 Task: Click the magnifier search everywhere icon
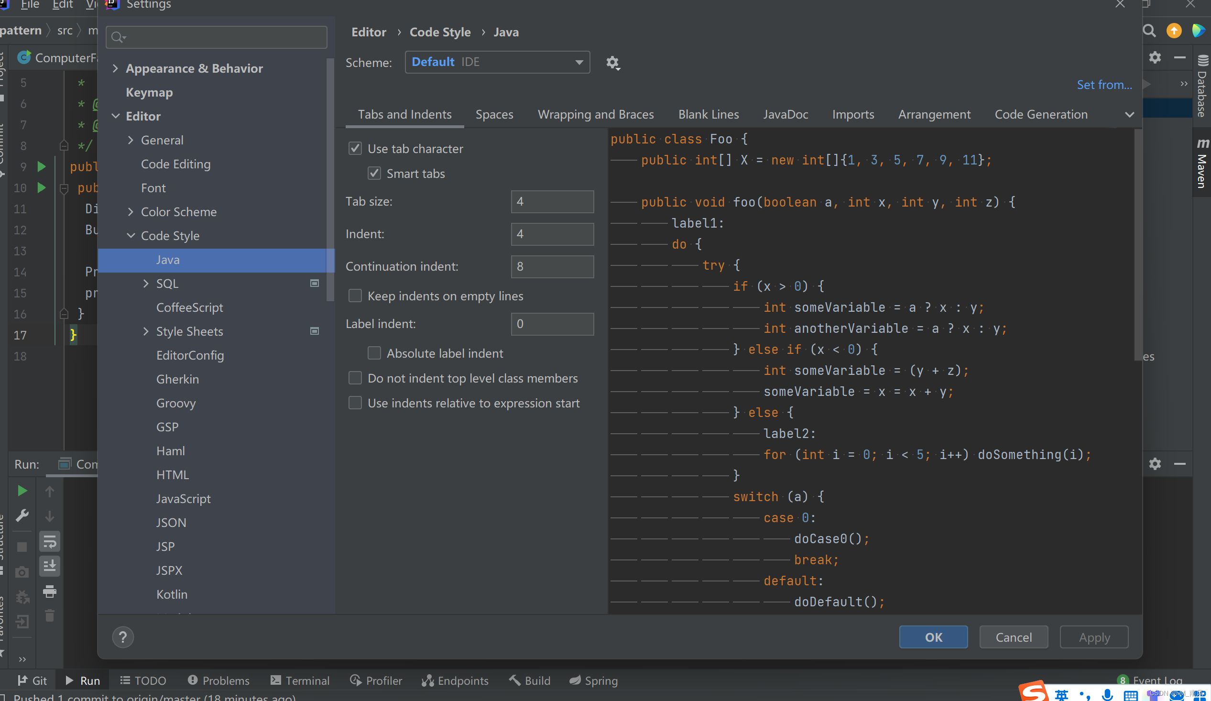(x=1149, y=31)
